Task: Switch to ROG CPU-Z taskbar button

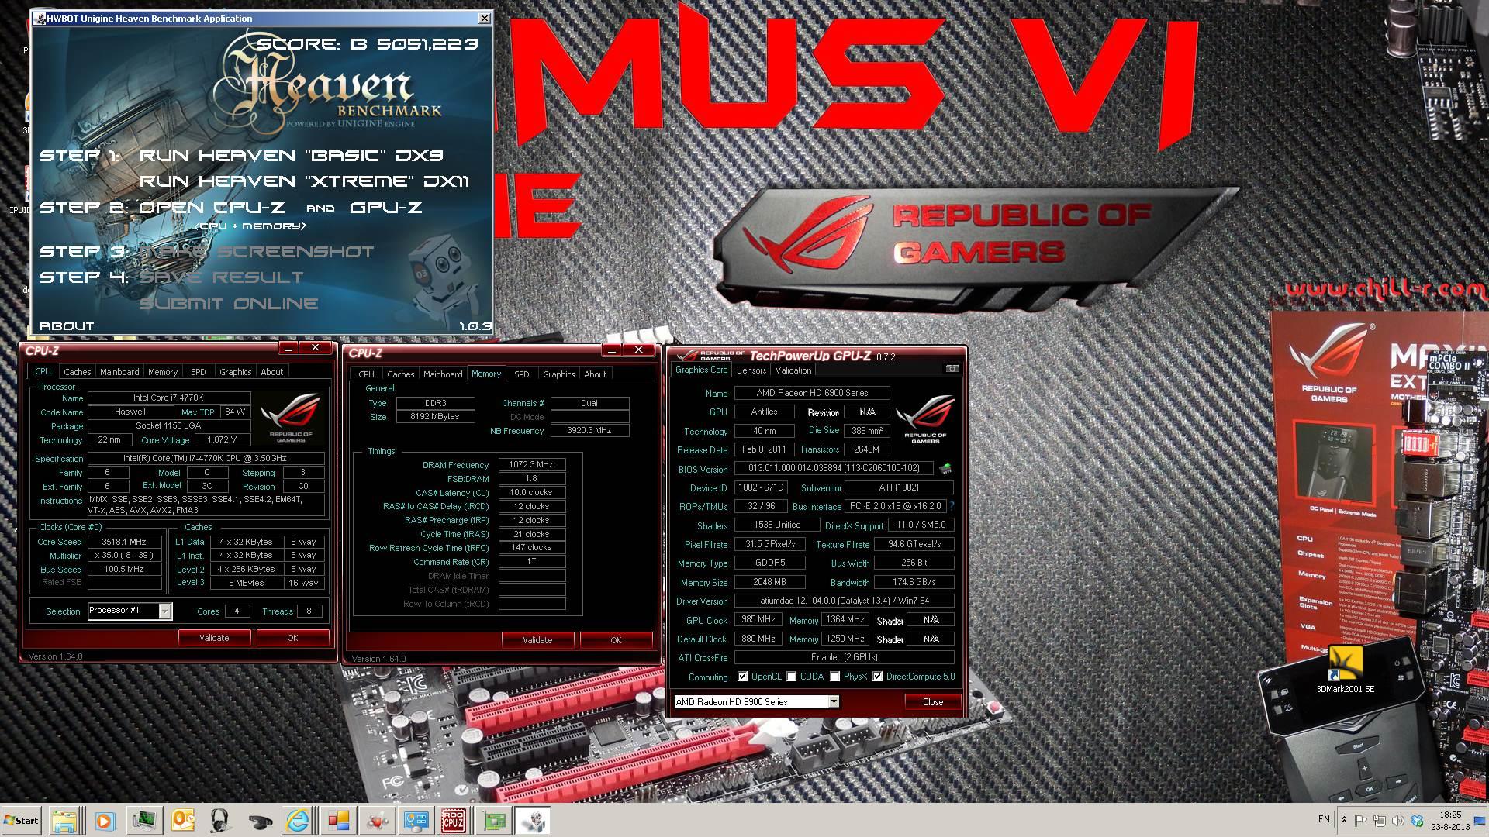Action: pos(454,820)
